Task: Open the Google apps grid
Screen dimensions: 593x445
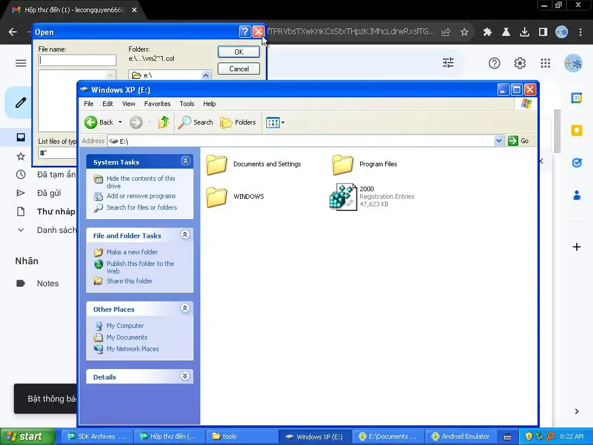Action: point(546,63)
